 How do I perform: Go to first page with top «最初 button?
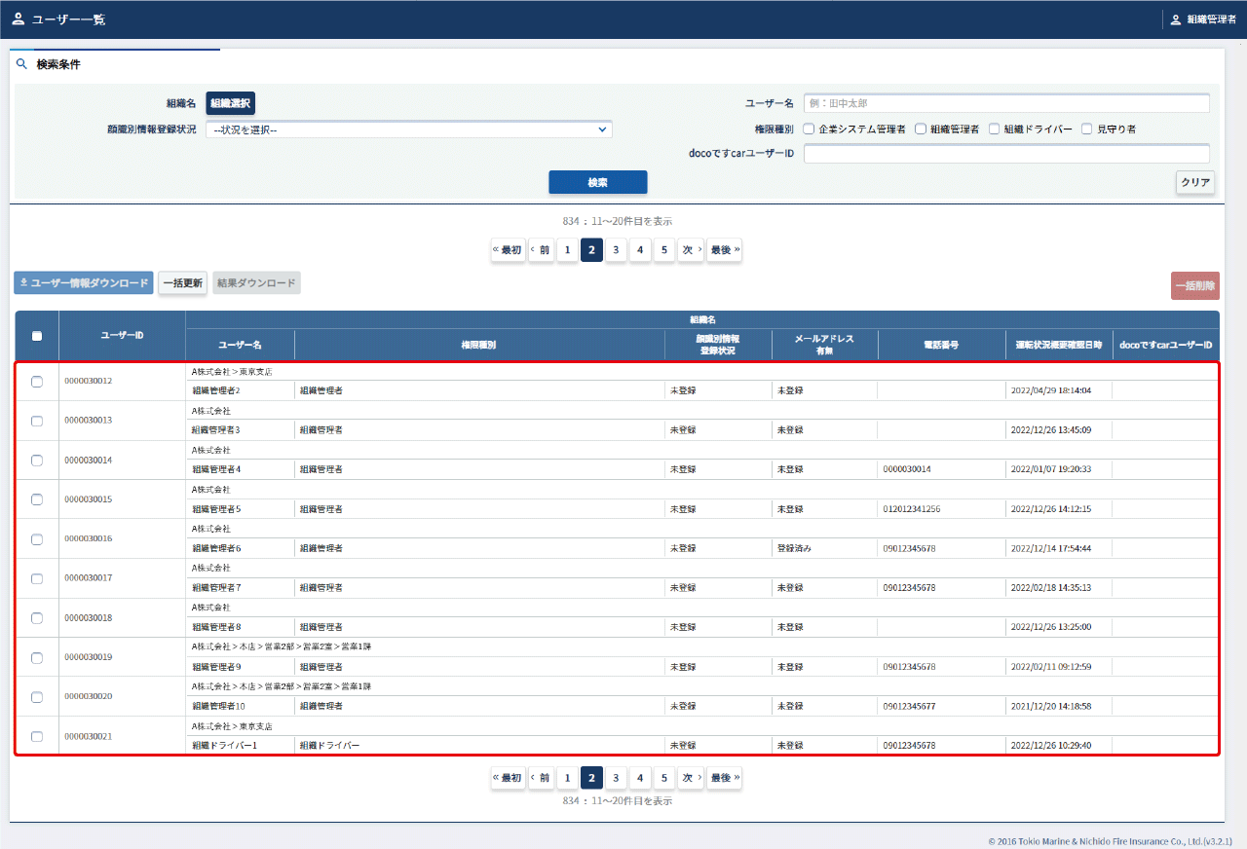tap(508, 250)
